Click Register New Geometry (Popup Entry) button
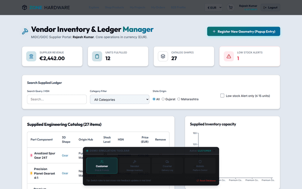This screenshot has width=302, height=189. 244,31
